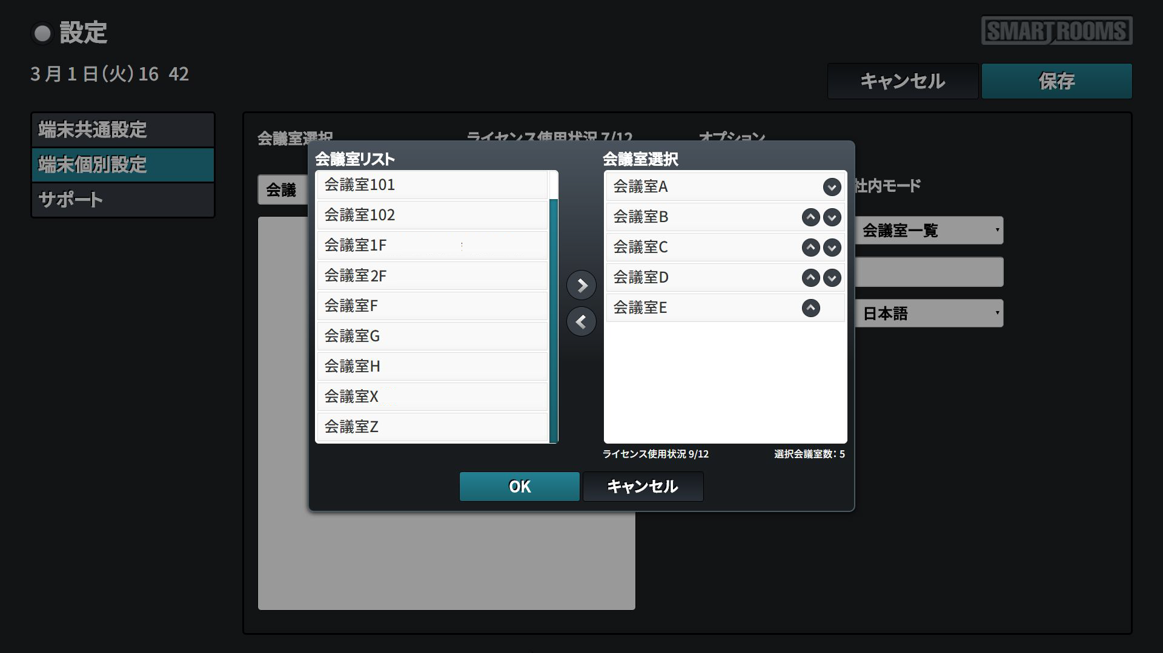Image resolution: width=1163 pixels, height=653 pixels.
Task: Switch to 端末共通設定 menu
Action: tap(123, 130)
